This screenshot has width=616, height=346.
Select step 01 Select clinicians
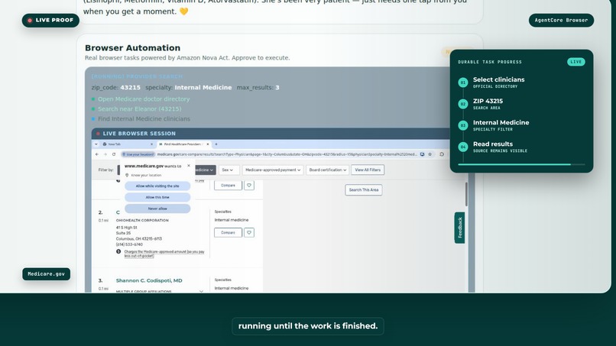(x=498, y=82)
